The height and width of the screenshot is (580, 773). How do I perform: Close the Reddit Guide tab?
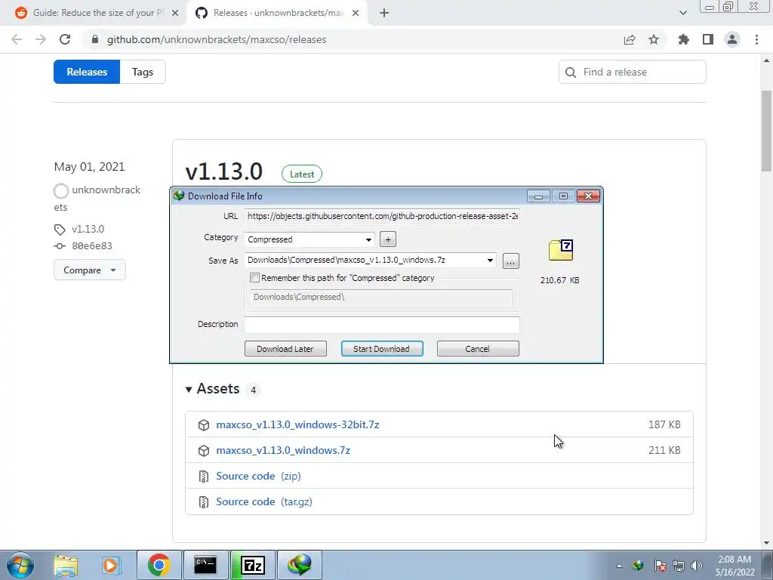pos(175,13)
